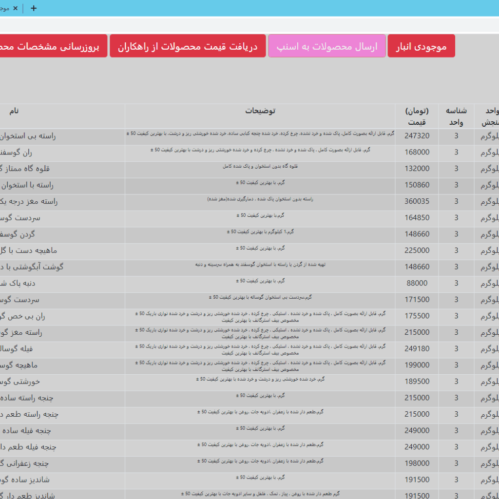
Task: Click دریافت قیمت محصولات از راهکاران button
Action: click(x=188, y=46)
